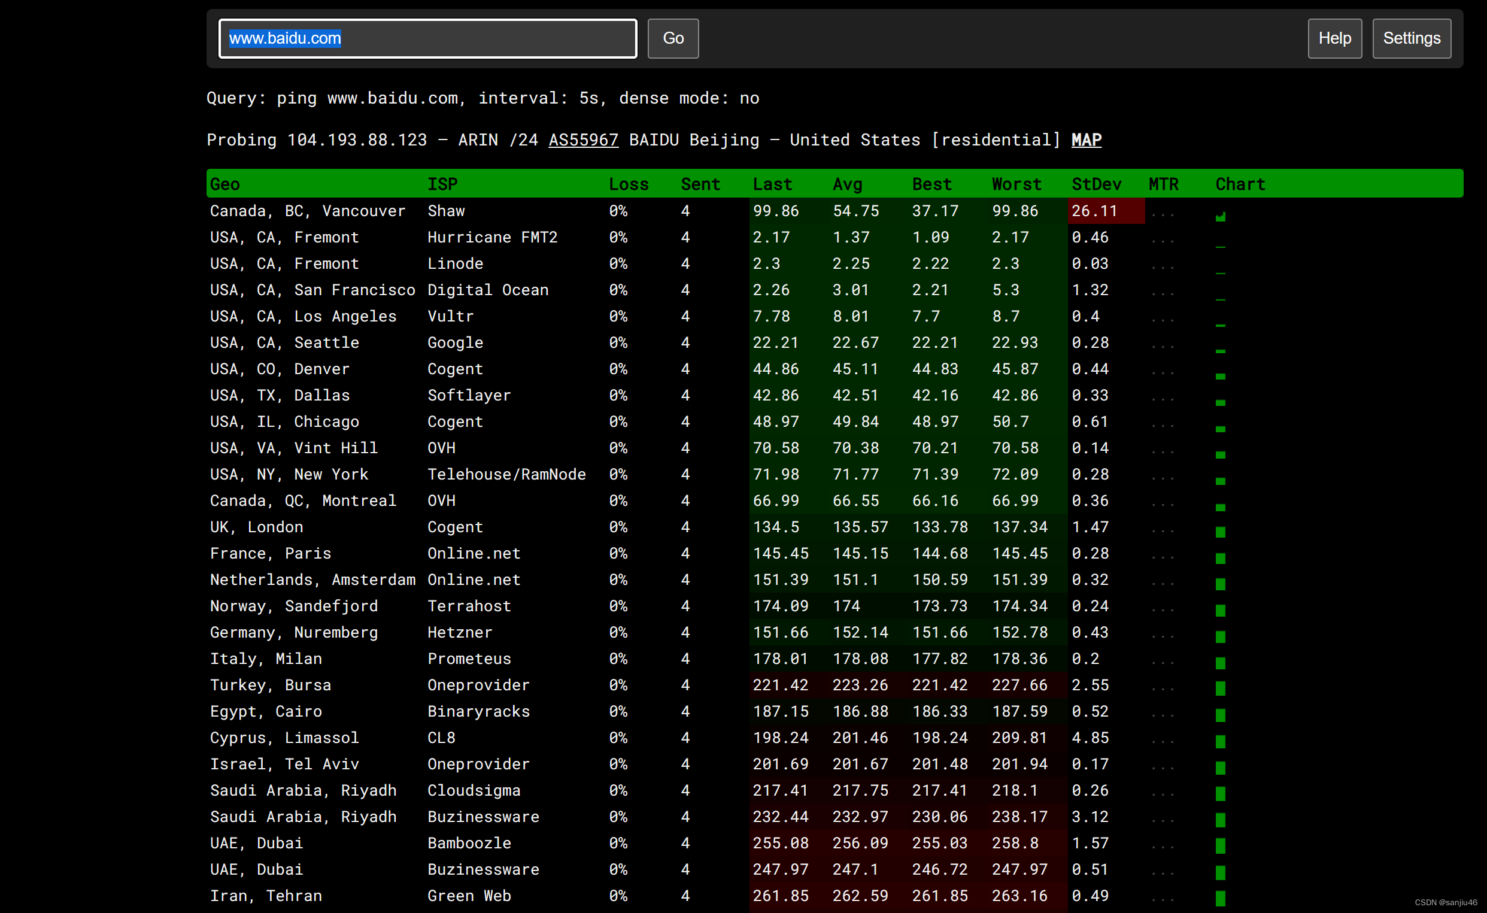Click the 99.86 Last value for Vancouver
Screen dimensions: 1487x913
point(775,211)
